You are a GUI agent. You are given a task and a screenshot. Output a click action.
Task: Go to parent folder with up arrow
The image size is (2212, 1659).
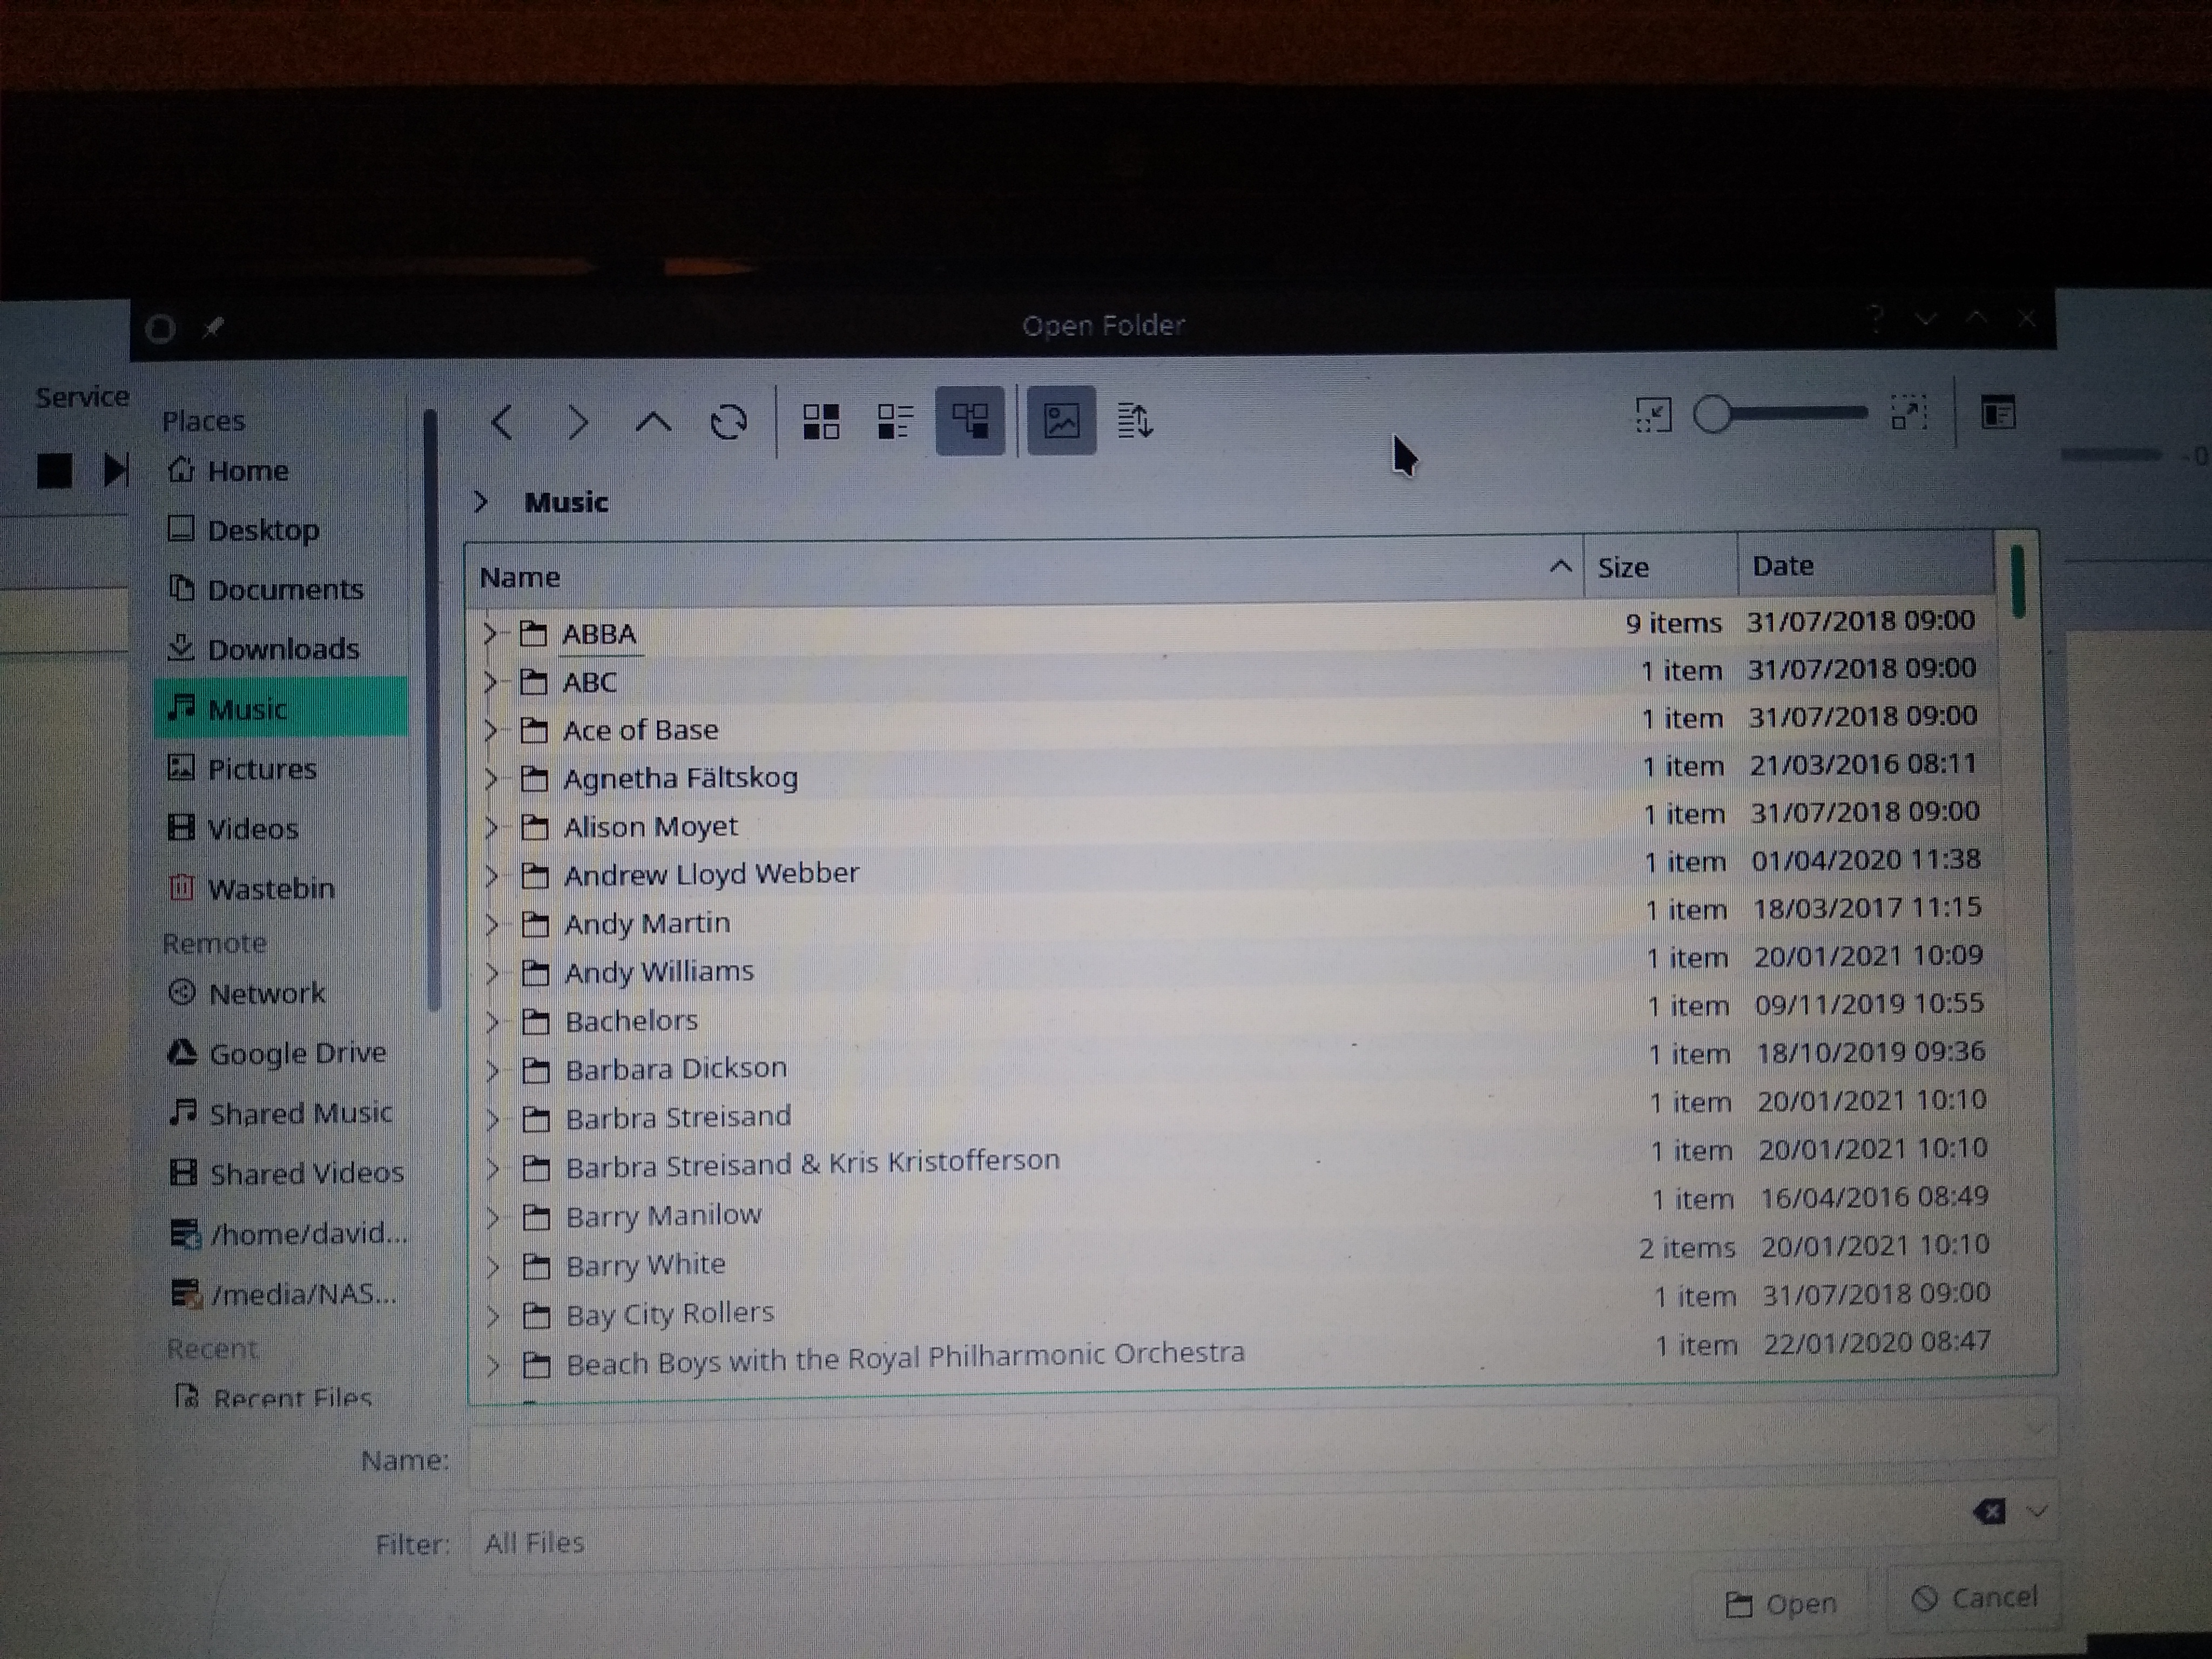point(653,422)
